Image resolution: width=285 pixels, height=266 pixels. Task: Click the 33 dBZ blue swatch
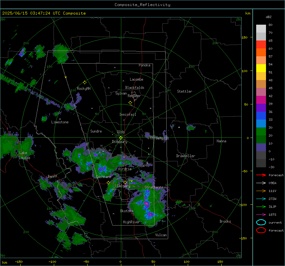(x=261, y=123)
